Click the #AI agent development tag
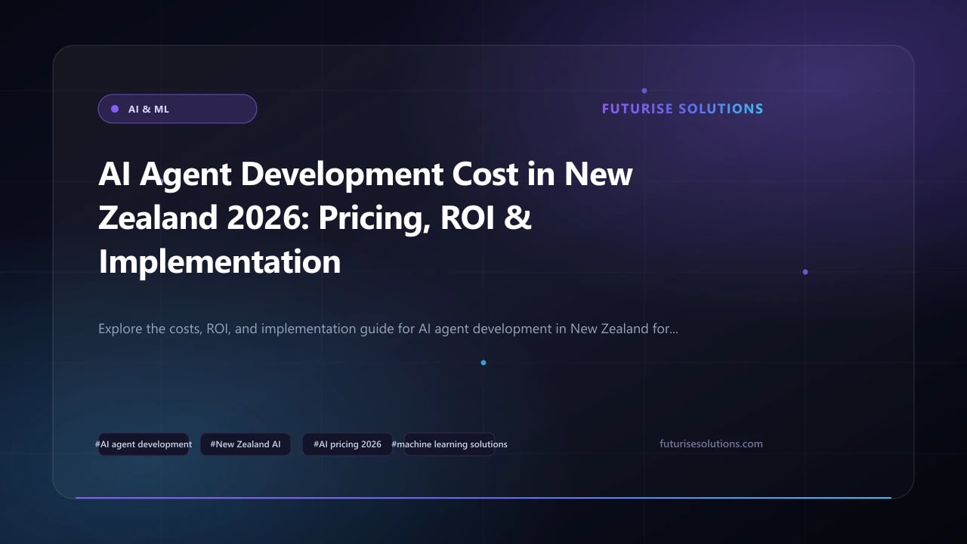This screenshot has width=967, height=544. click(x=144, y=444)
